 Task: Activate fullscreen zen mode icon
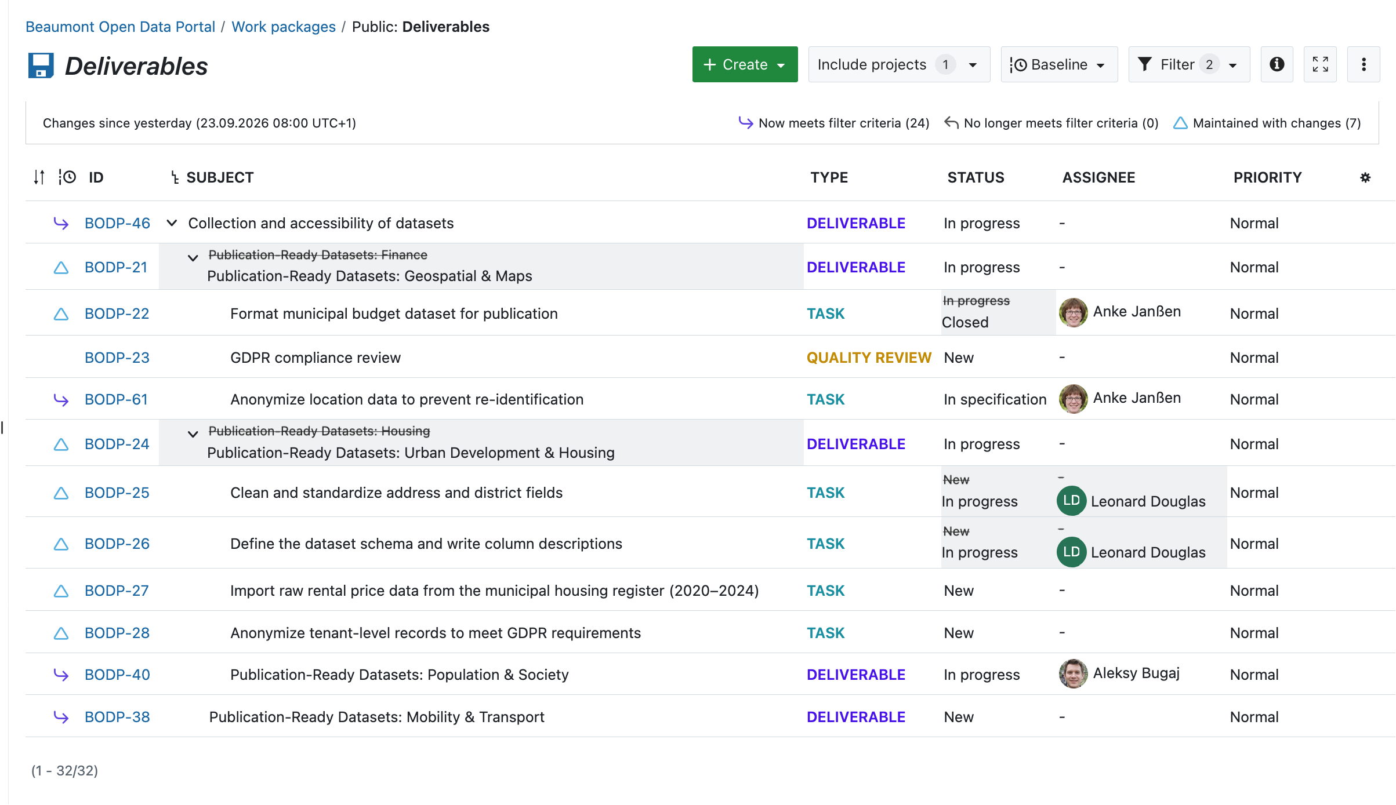[1320, 64]
